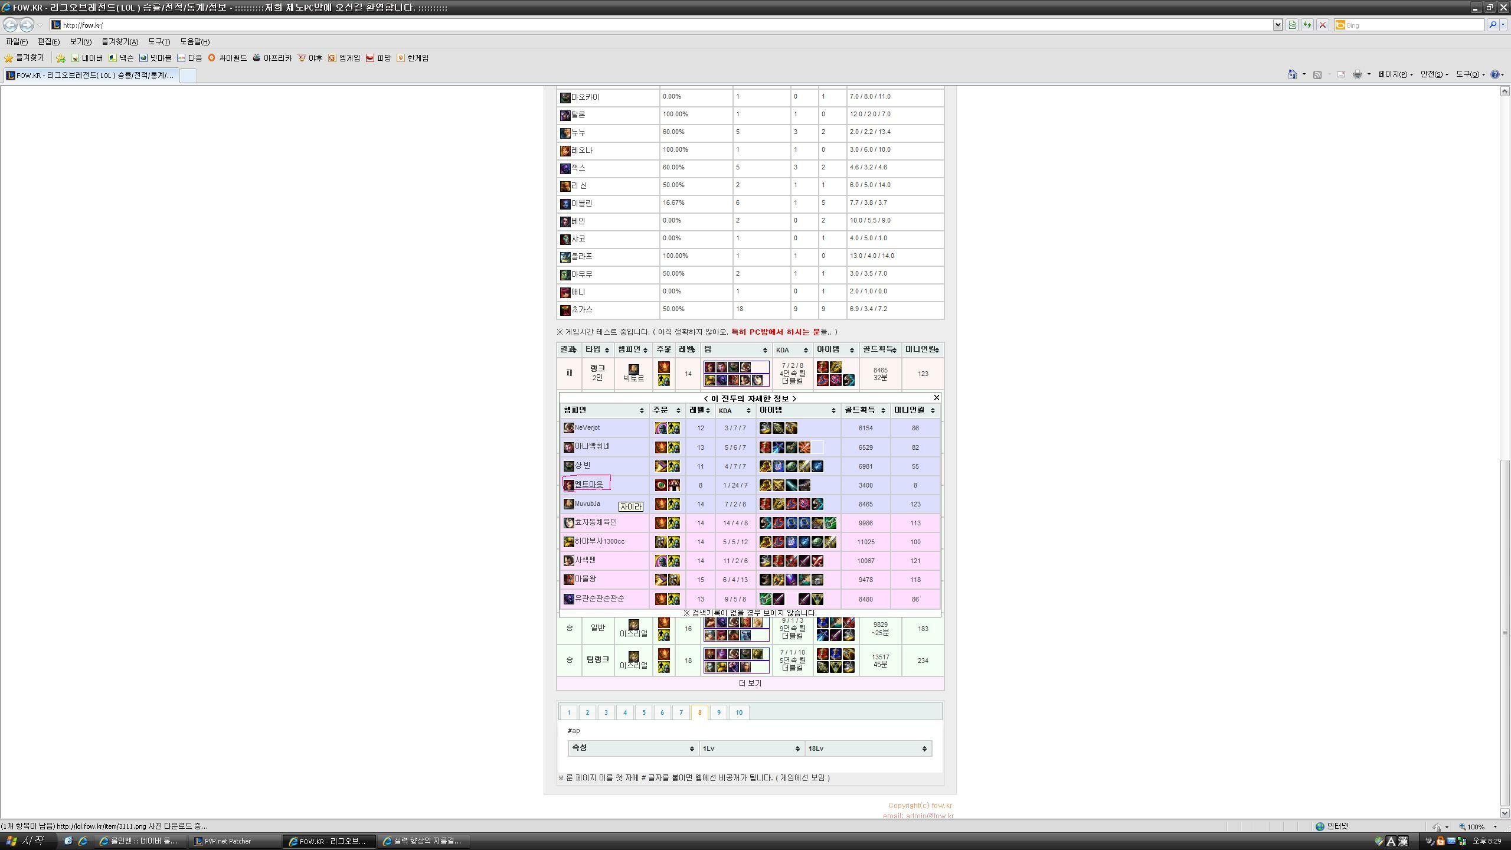1511x850 pixels.
Task: Click the champion portrait next to NeVerjot
Action: pyautogui.click(x=568, y=428)
